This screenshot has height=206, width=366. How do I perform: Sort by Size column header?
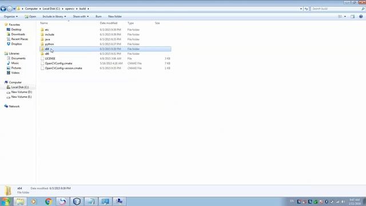[x=157, y=23]
